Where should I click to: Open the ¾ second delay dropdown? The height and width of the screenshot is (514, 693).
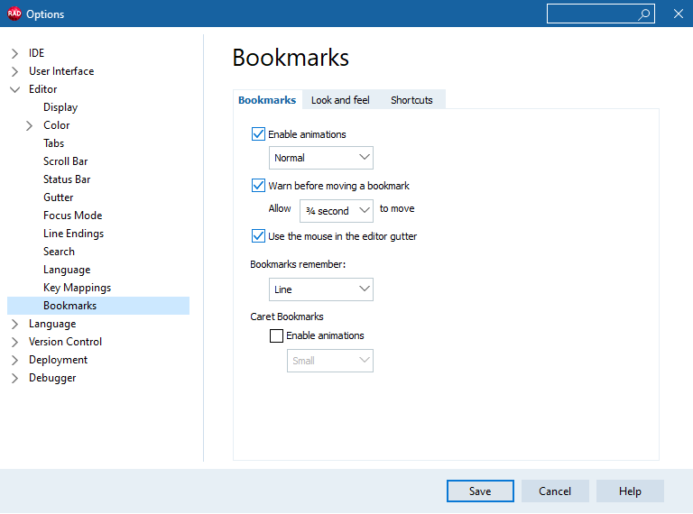(x=337, y=211)
